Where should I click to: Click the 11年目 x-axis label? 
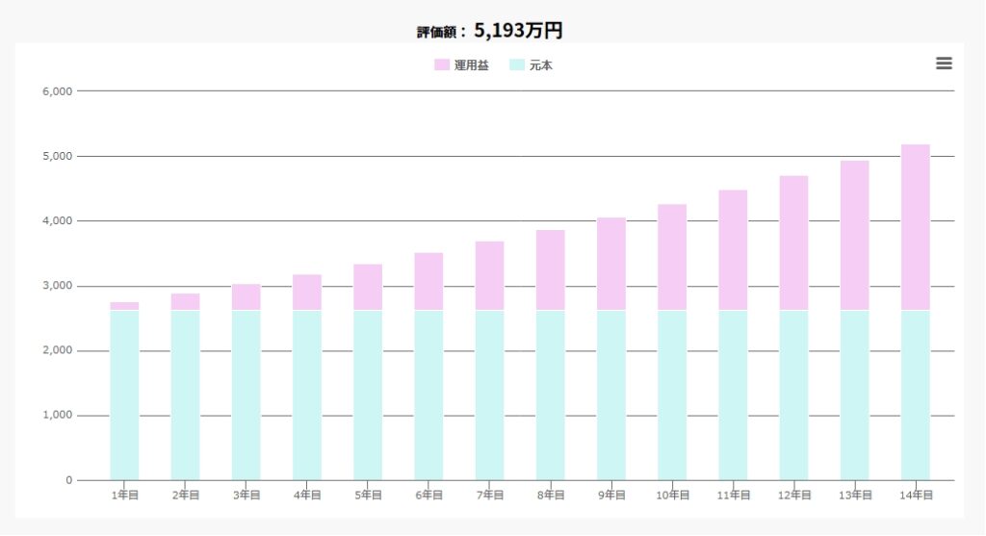click(733, 496)
